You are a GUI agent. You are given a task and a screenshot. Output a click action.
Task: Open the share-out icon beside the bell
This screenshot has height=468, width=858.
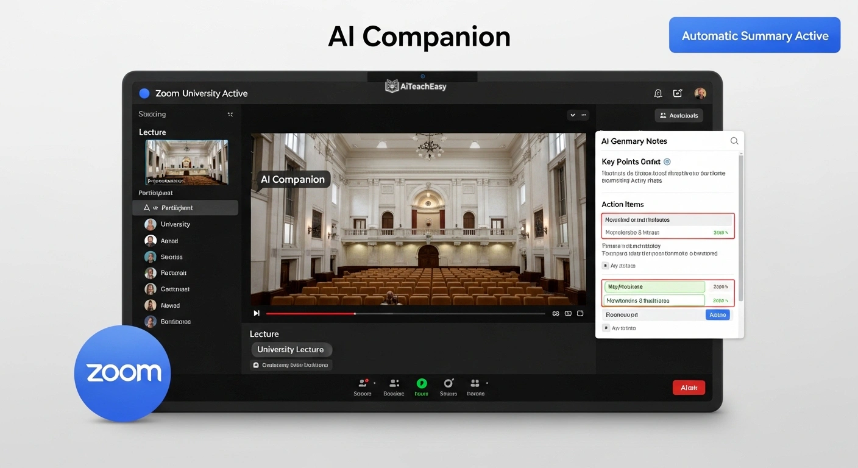[678, 93]
